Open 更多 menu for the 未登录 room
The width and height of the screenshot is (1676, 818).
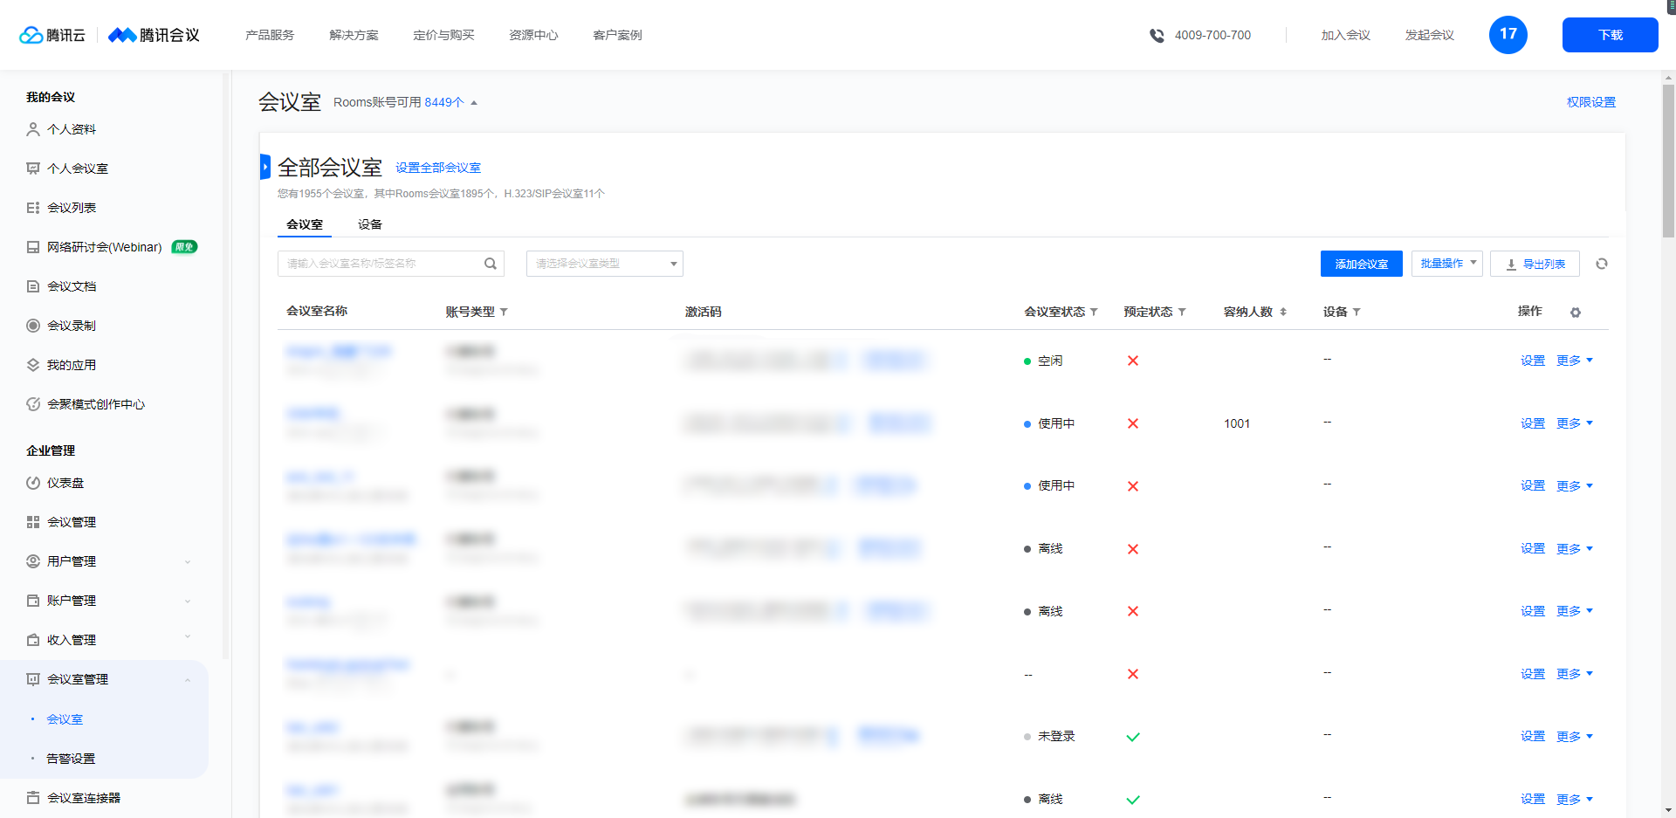[x=1574, y=737]
